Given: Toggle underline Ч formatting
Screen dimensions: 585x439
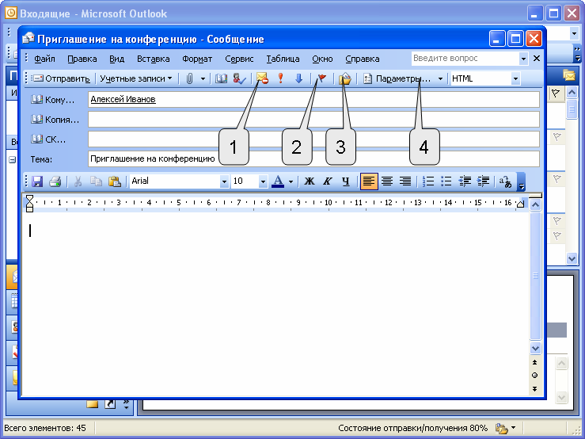Looking at the screenshot, I should 345,181.
